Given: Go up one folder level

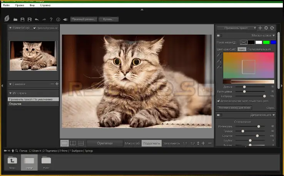Looking at the screenshot, I should [13, 151].
